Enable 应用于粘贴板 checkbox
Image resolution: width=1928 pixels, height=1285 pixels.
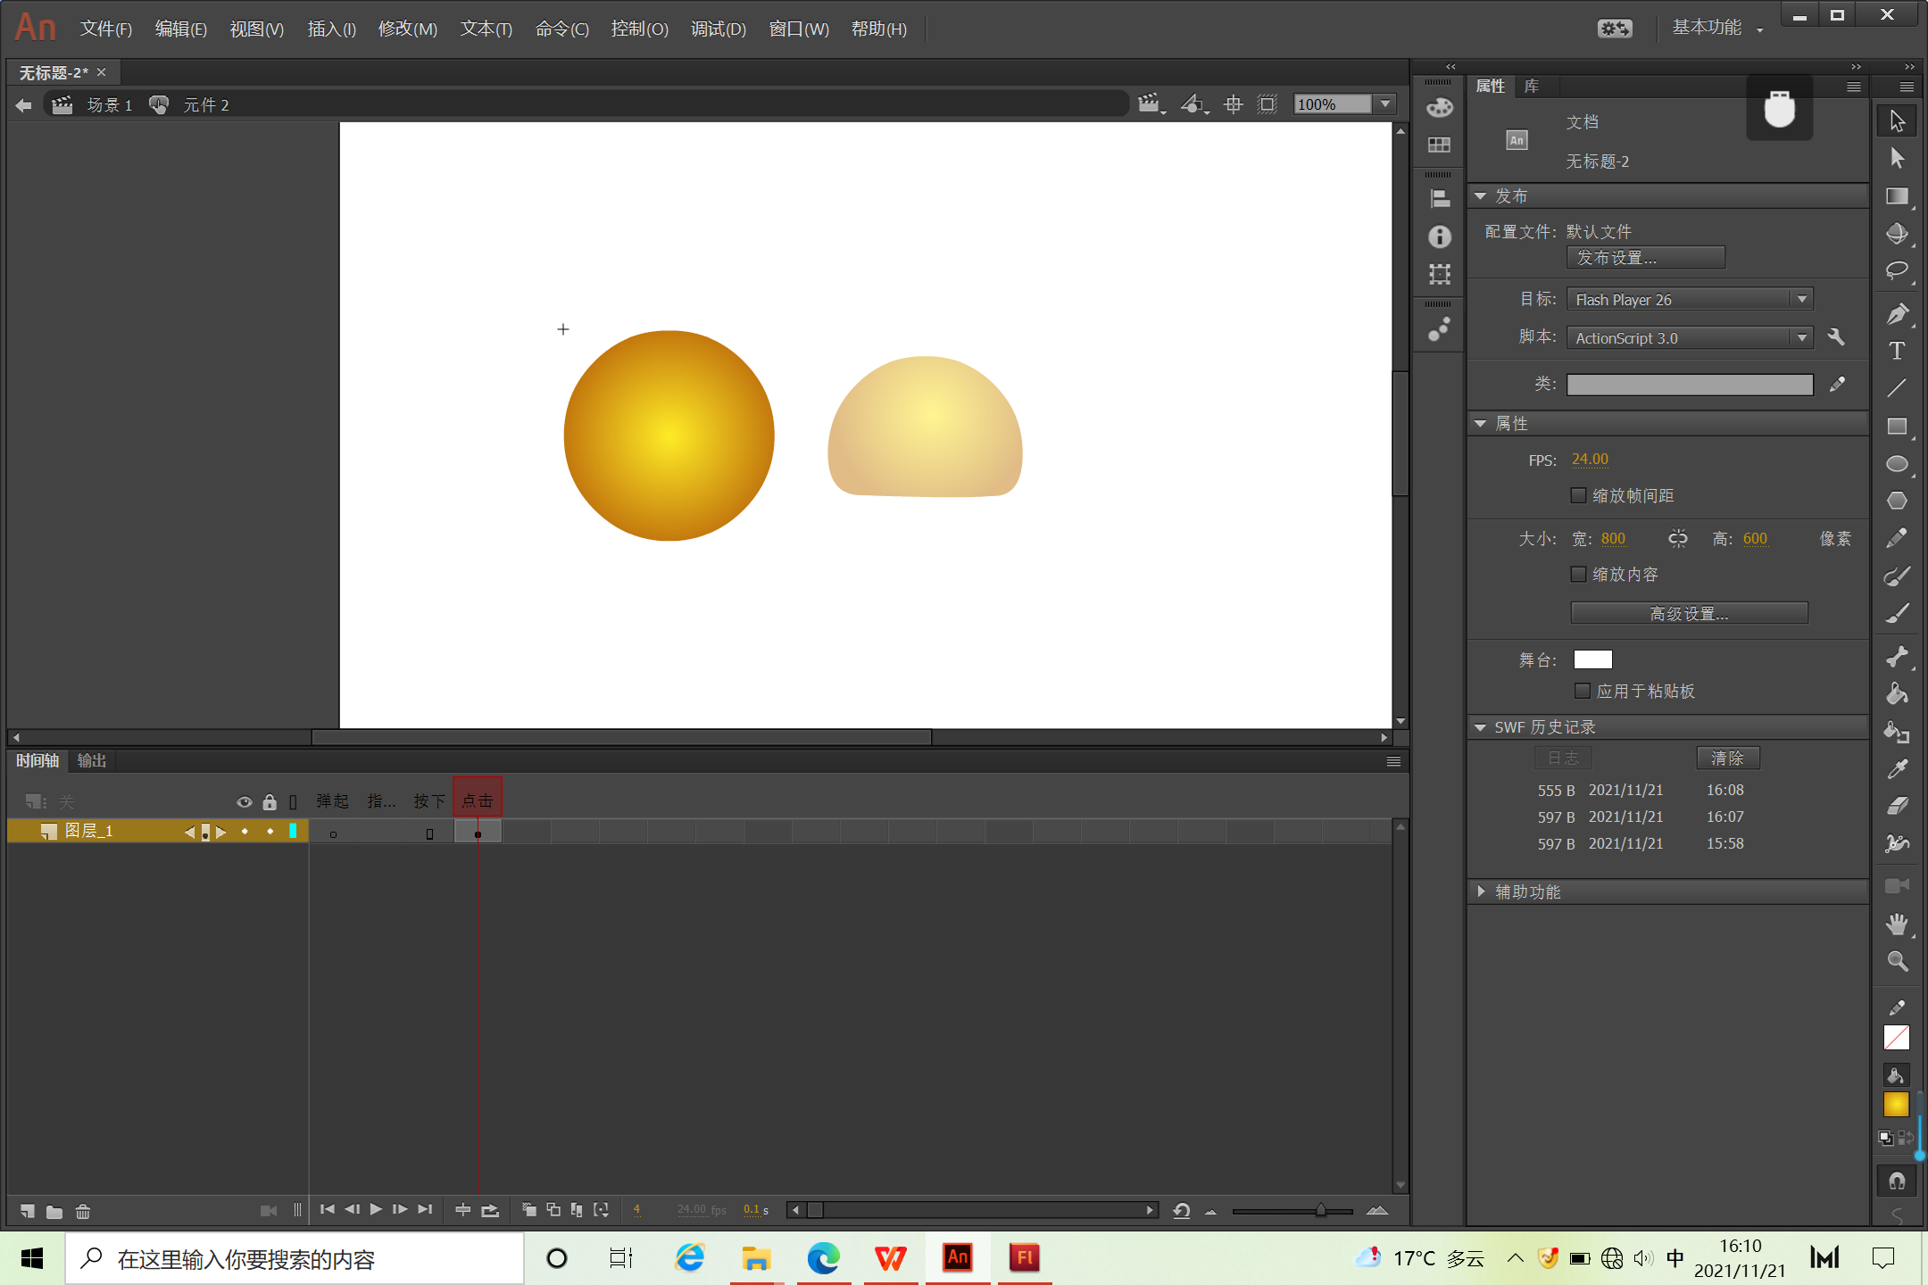click(x=1582, y=691)
